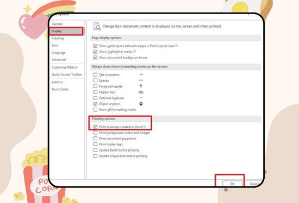Screen dimensions: 299x203
Task: Click the spaces dots symbol
Action: (x=141, y=80)
